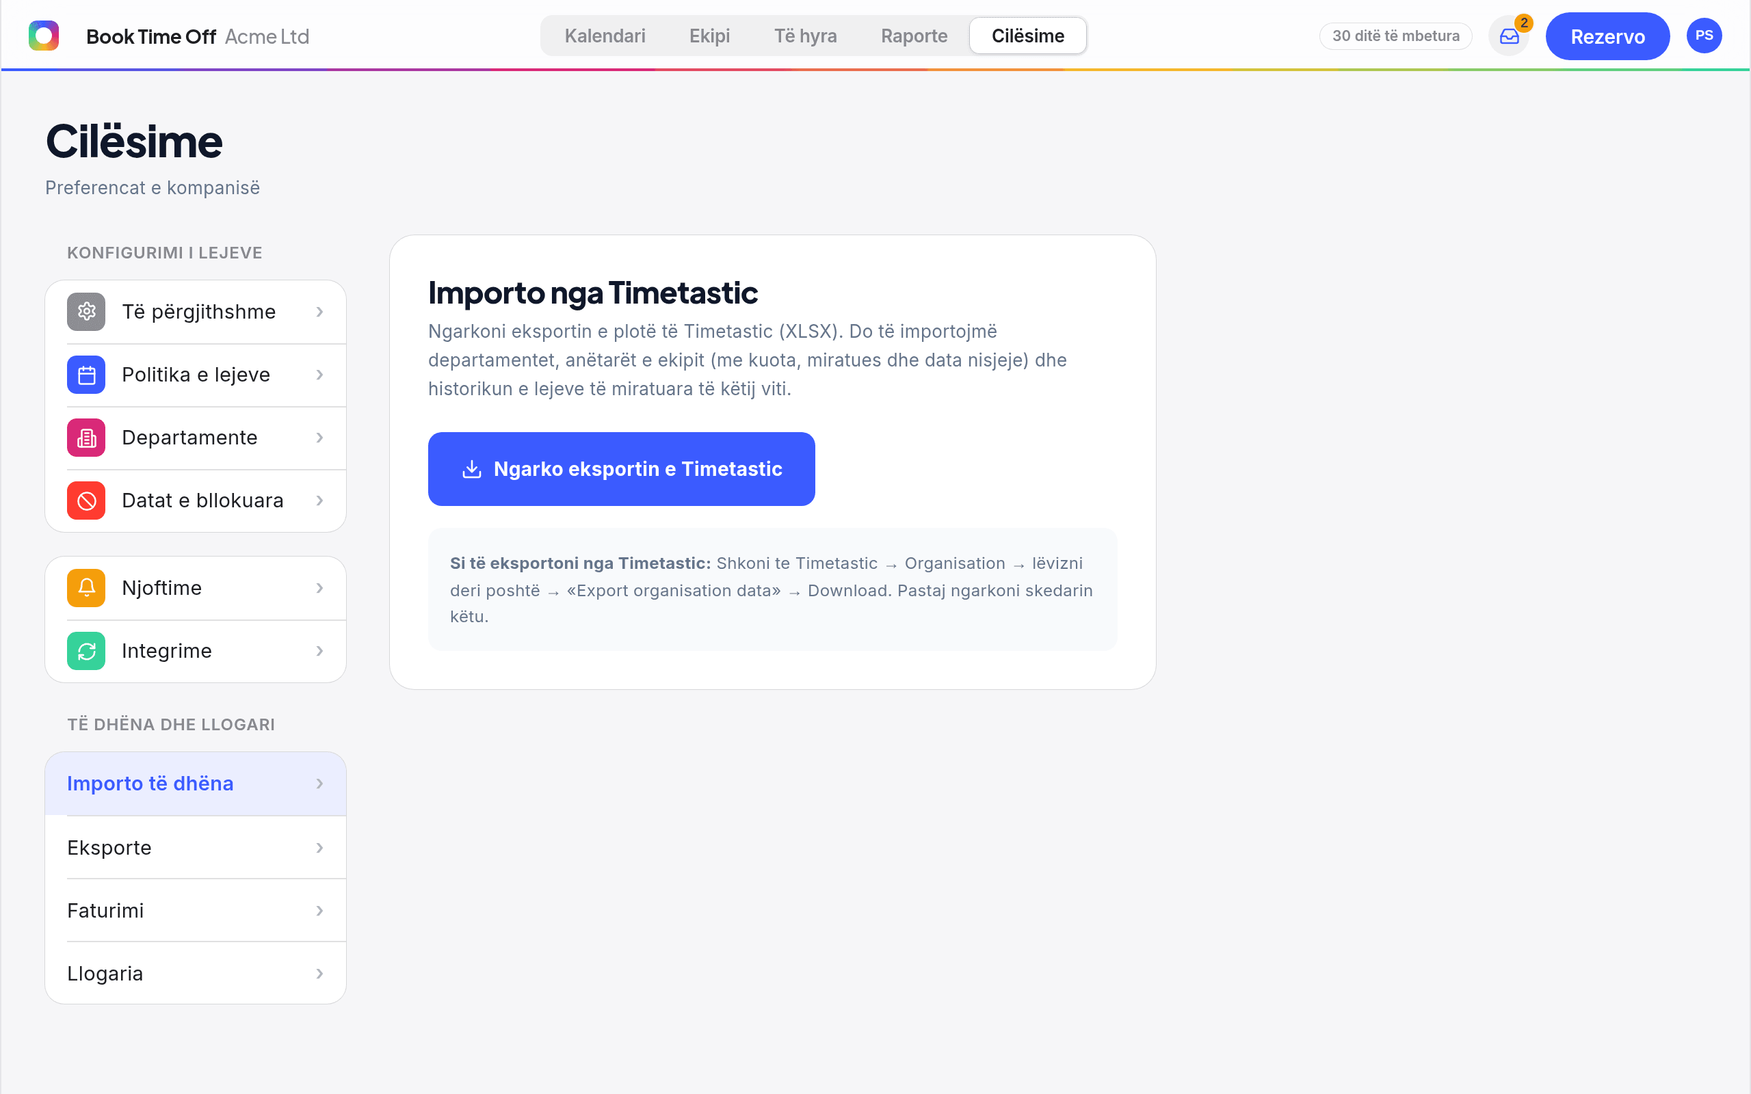Open Integrime settings
Viewport: 1751px width, 1094px height.
(x=196, y=651)
